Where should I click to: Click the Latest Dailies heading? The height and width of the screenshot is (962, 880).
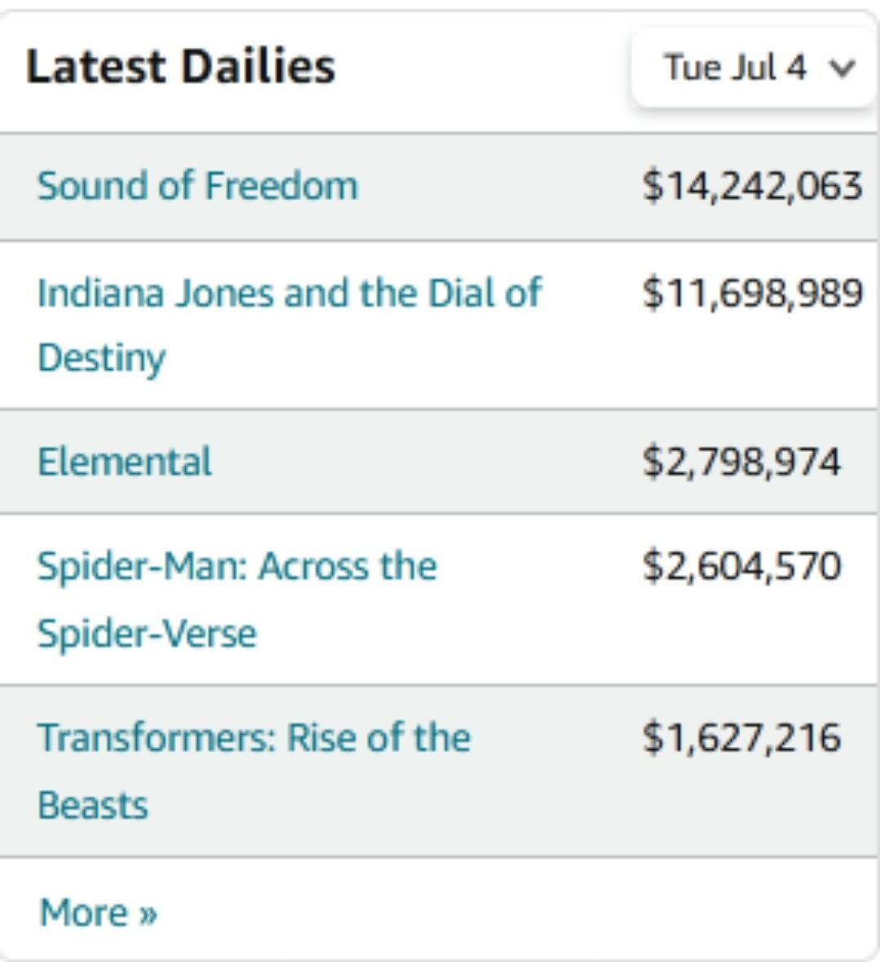tap(180, 67)
